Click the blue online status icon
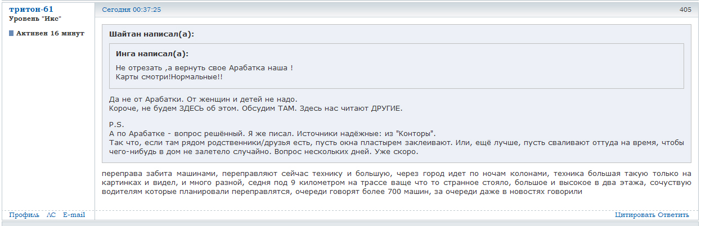The height and width of the screenshot is (226, 701). click(x=11, y=33)
